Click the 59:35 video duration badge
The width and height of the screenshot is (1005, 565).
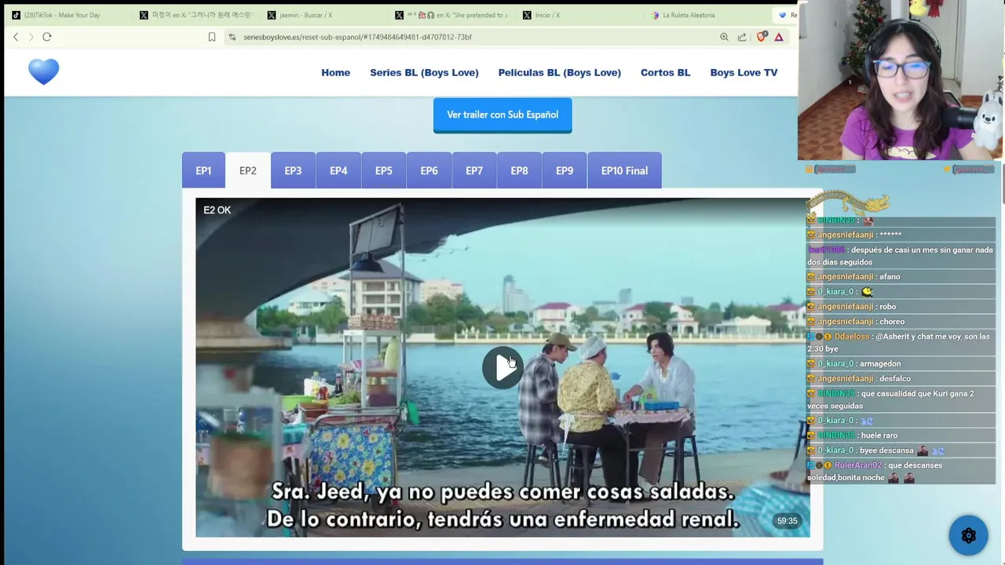[x=787, y=521]
